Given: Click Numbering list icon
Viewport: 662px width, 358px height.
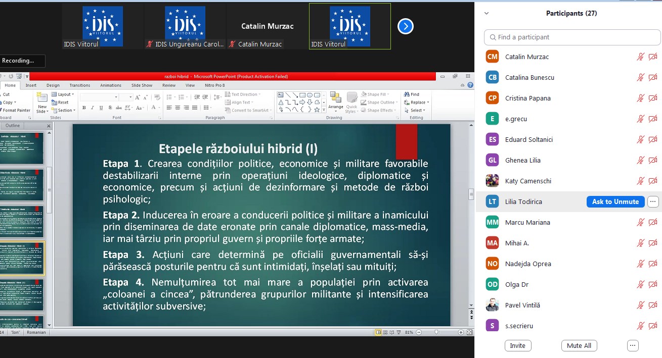Looking at the screenshot, I should [181, 97].
